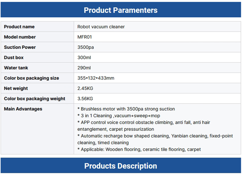Click the Robot vacuum cleaner value
The height and width of the screenshot is (175, 242).
[x=101, y=27]
